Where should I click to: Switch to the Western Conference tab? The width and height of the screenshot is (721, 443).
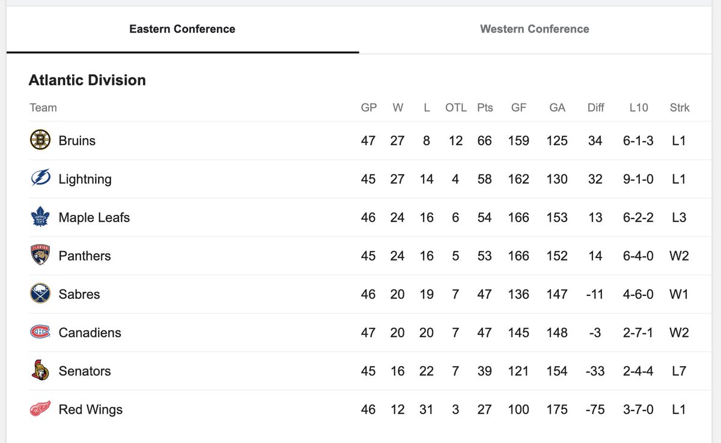pyautogui.click(x=534, y=29)
